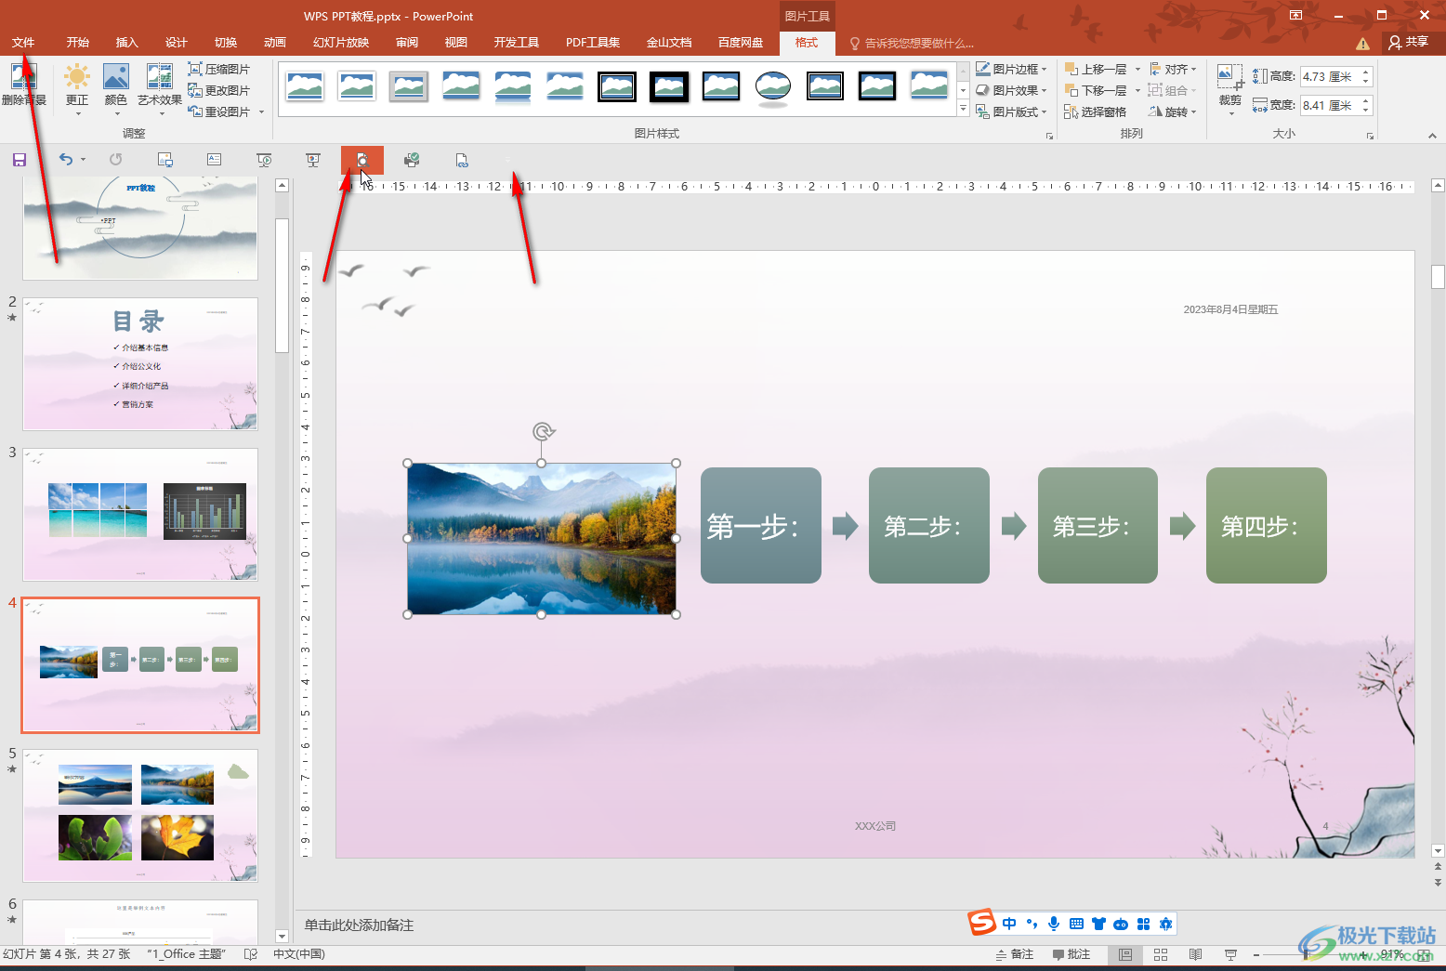This screenshot has width=1446, height=971.
Task: Decrease picture width with stepper down arrow
Action: (x=1366, y=111)
